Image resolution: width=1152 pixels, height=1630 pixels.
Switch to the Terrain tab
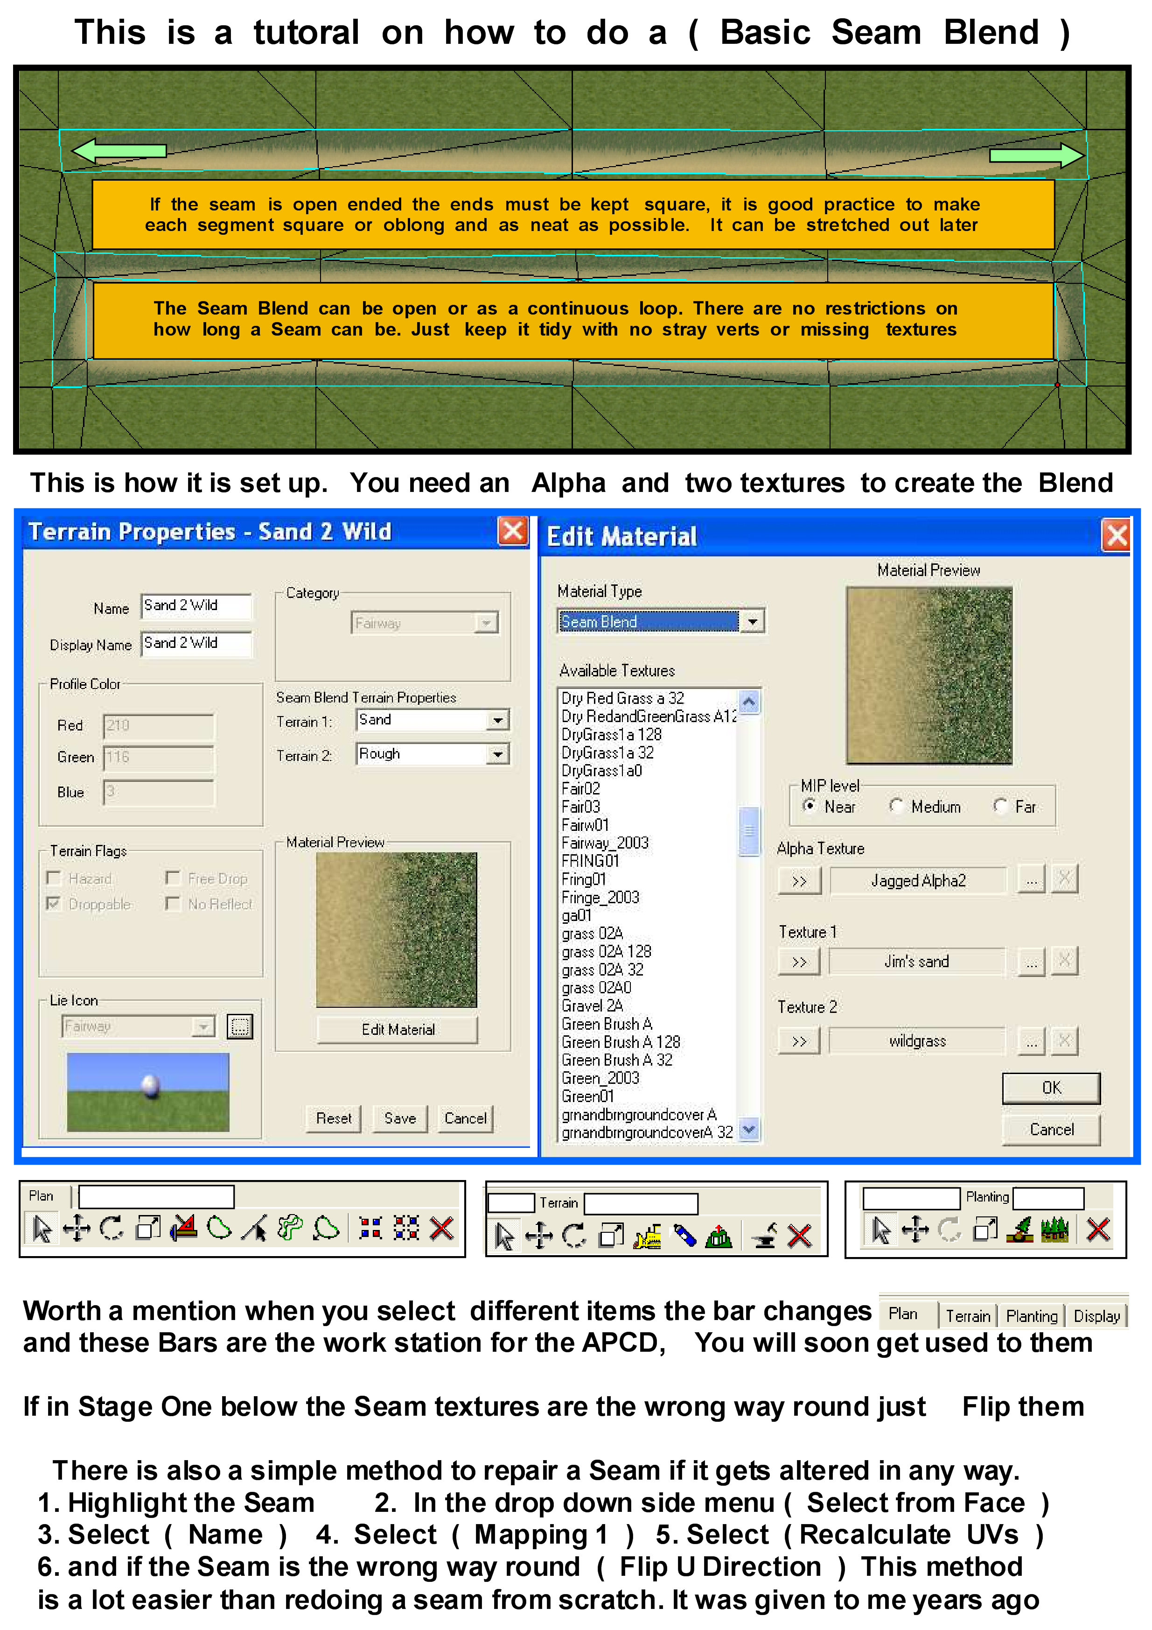pyautogui.click(x=968, y=1315)
